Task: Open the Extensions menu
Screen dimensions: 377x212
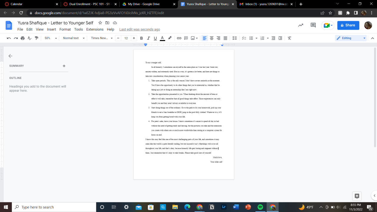Action: coord(95,29)
